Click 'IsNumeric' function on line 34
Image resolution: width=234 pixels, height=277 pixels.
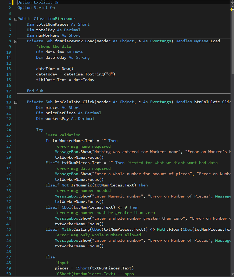[x=81, y=185]
